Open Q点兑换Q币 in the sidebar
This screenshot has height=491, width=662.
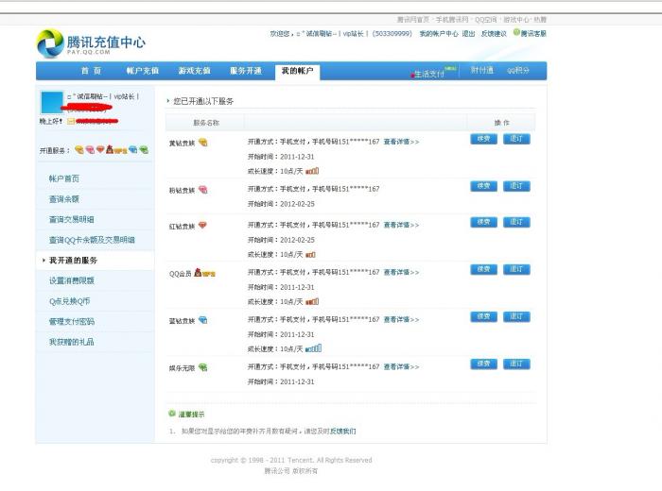click(x=70, y=301)
